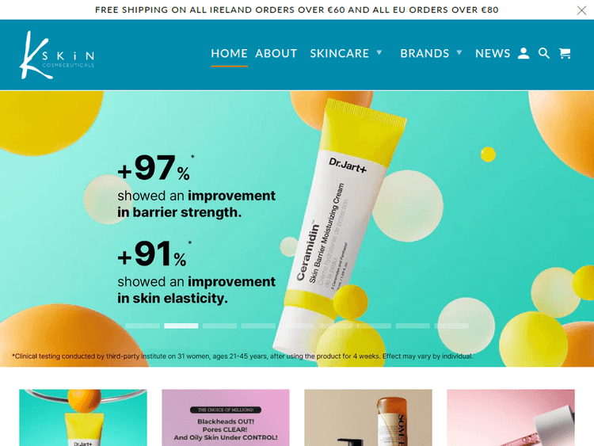Open the Brands menu label
This screenshot has height=446, width=594.
coord(425,53)
